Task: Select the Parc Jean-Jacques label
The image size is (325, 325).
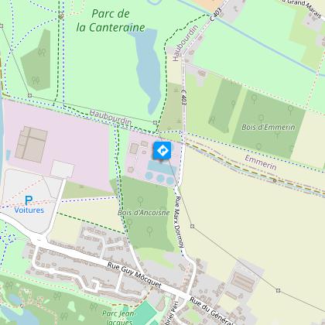Action: [x=118, y=318]
